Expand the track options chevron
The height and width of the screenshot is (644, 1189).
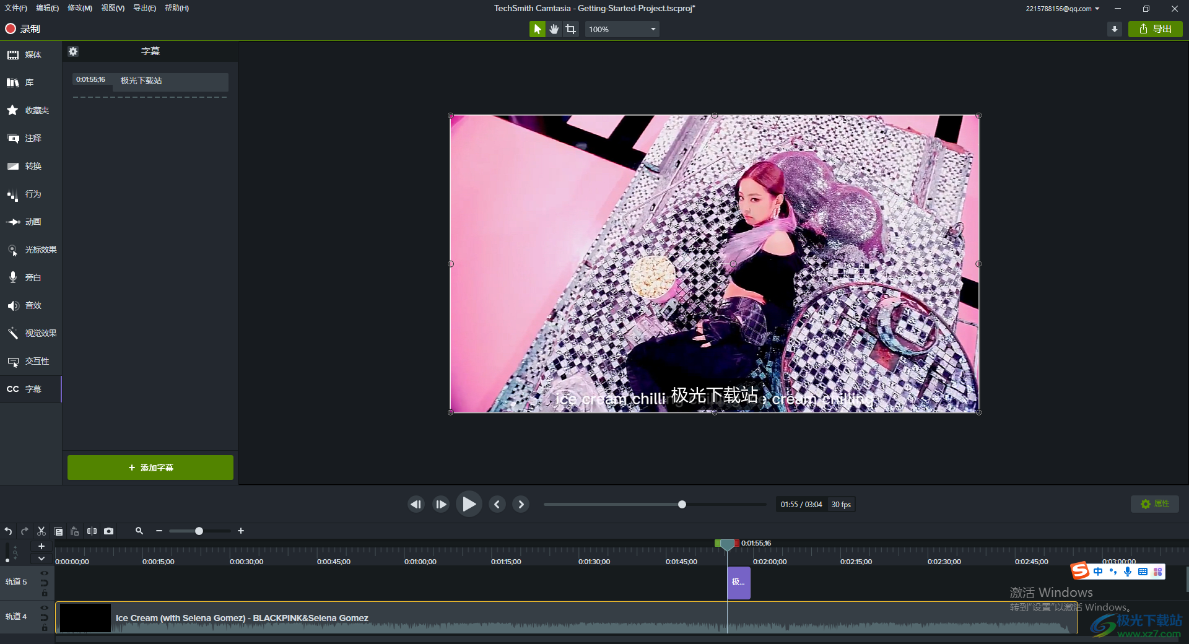(41, 559)
